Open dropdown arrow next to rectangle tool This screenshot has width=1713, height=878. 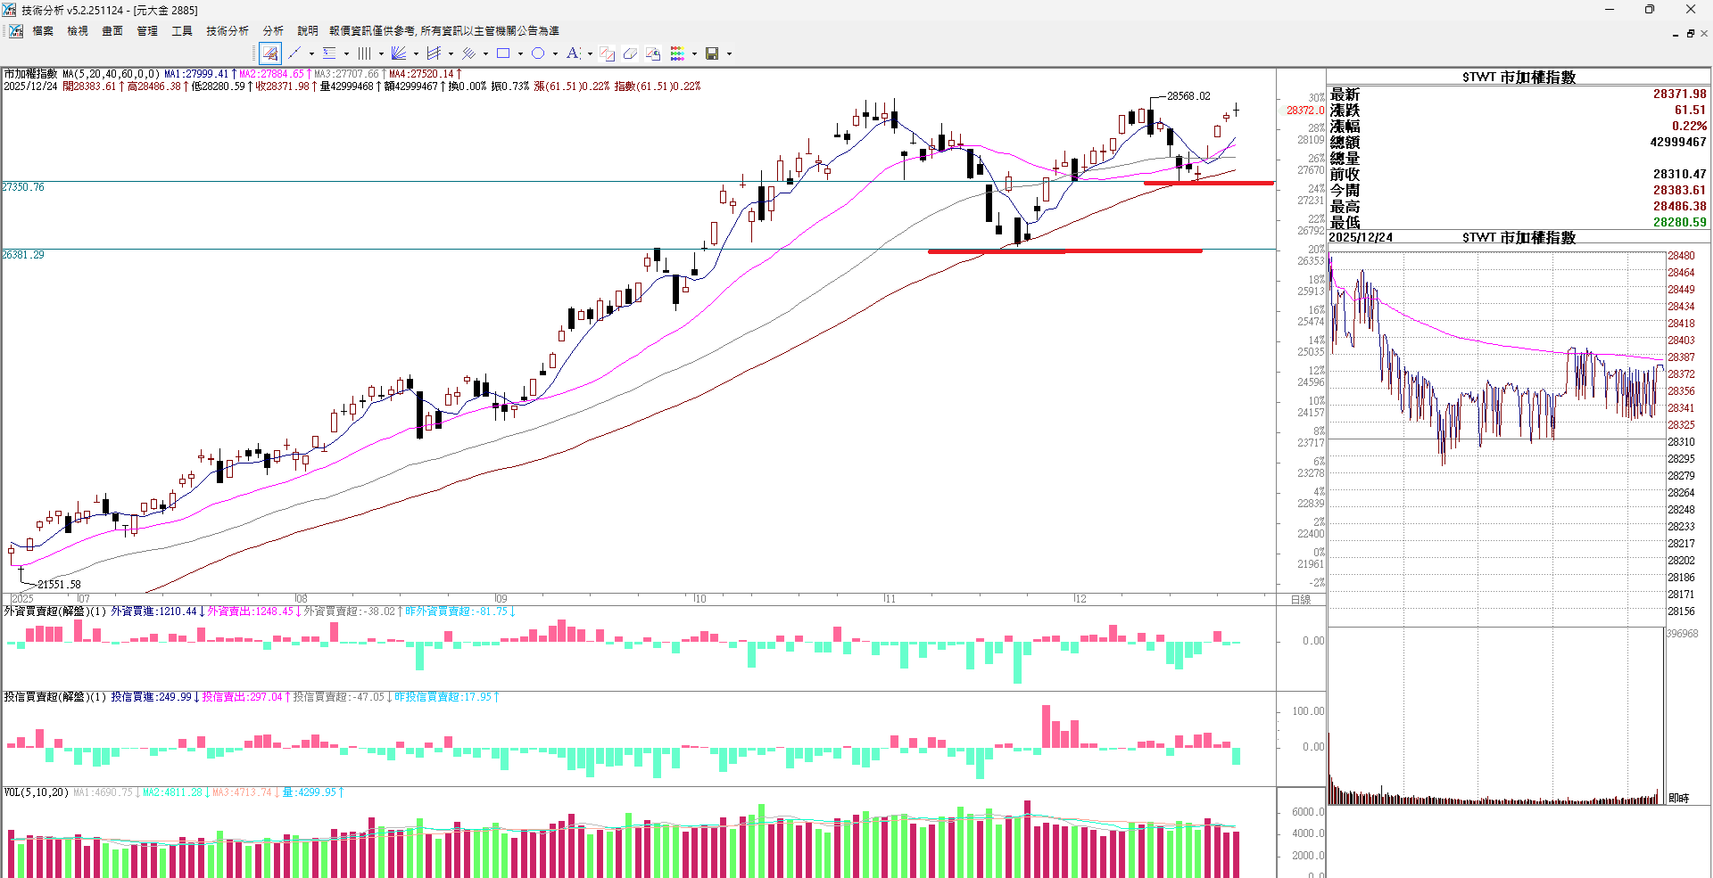(x=520, y=53)
